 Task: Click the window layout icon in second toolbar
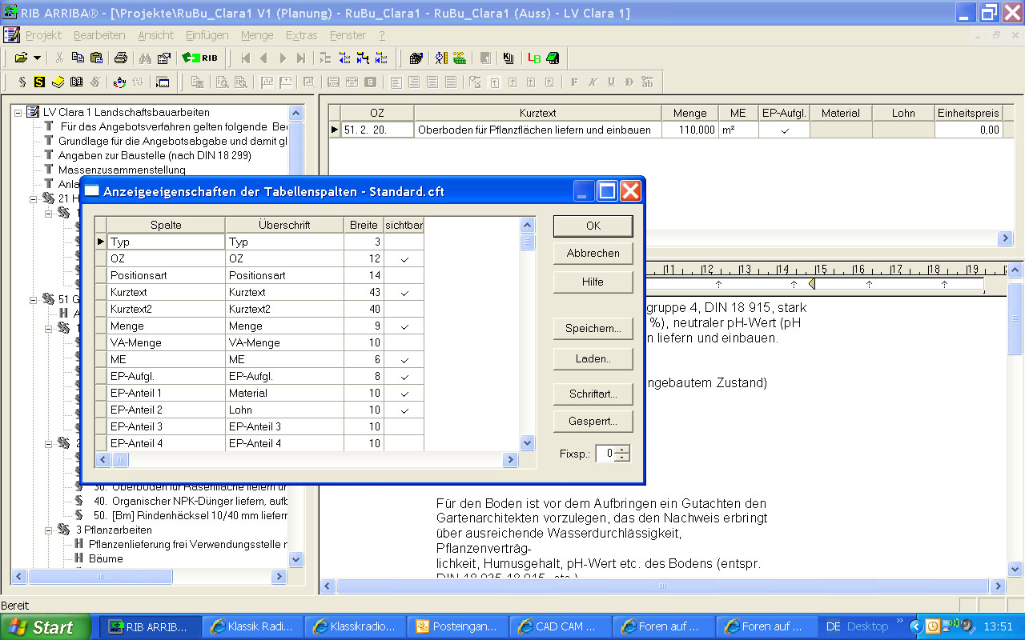pos(163,82)
